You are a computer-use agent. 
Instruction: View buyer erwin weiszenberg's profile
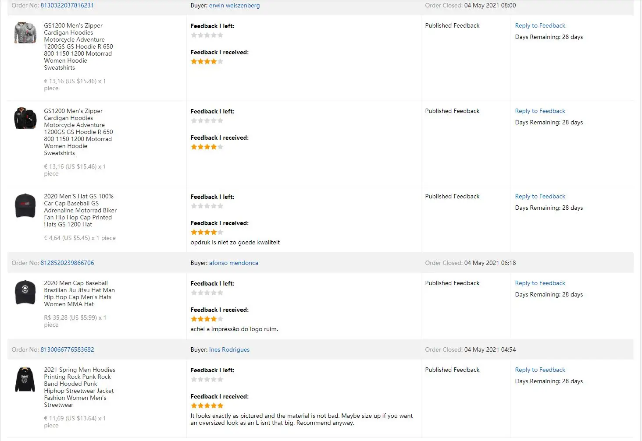[234, 5]
